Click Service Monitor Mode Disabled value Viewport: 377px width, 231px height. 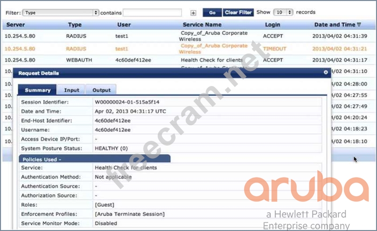tap(106, 223)
